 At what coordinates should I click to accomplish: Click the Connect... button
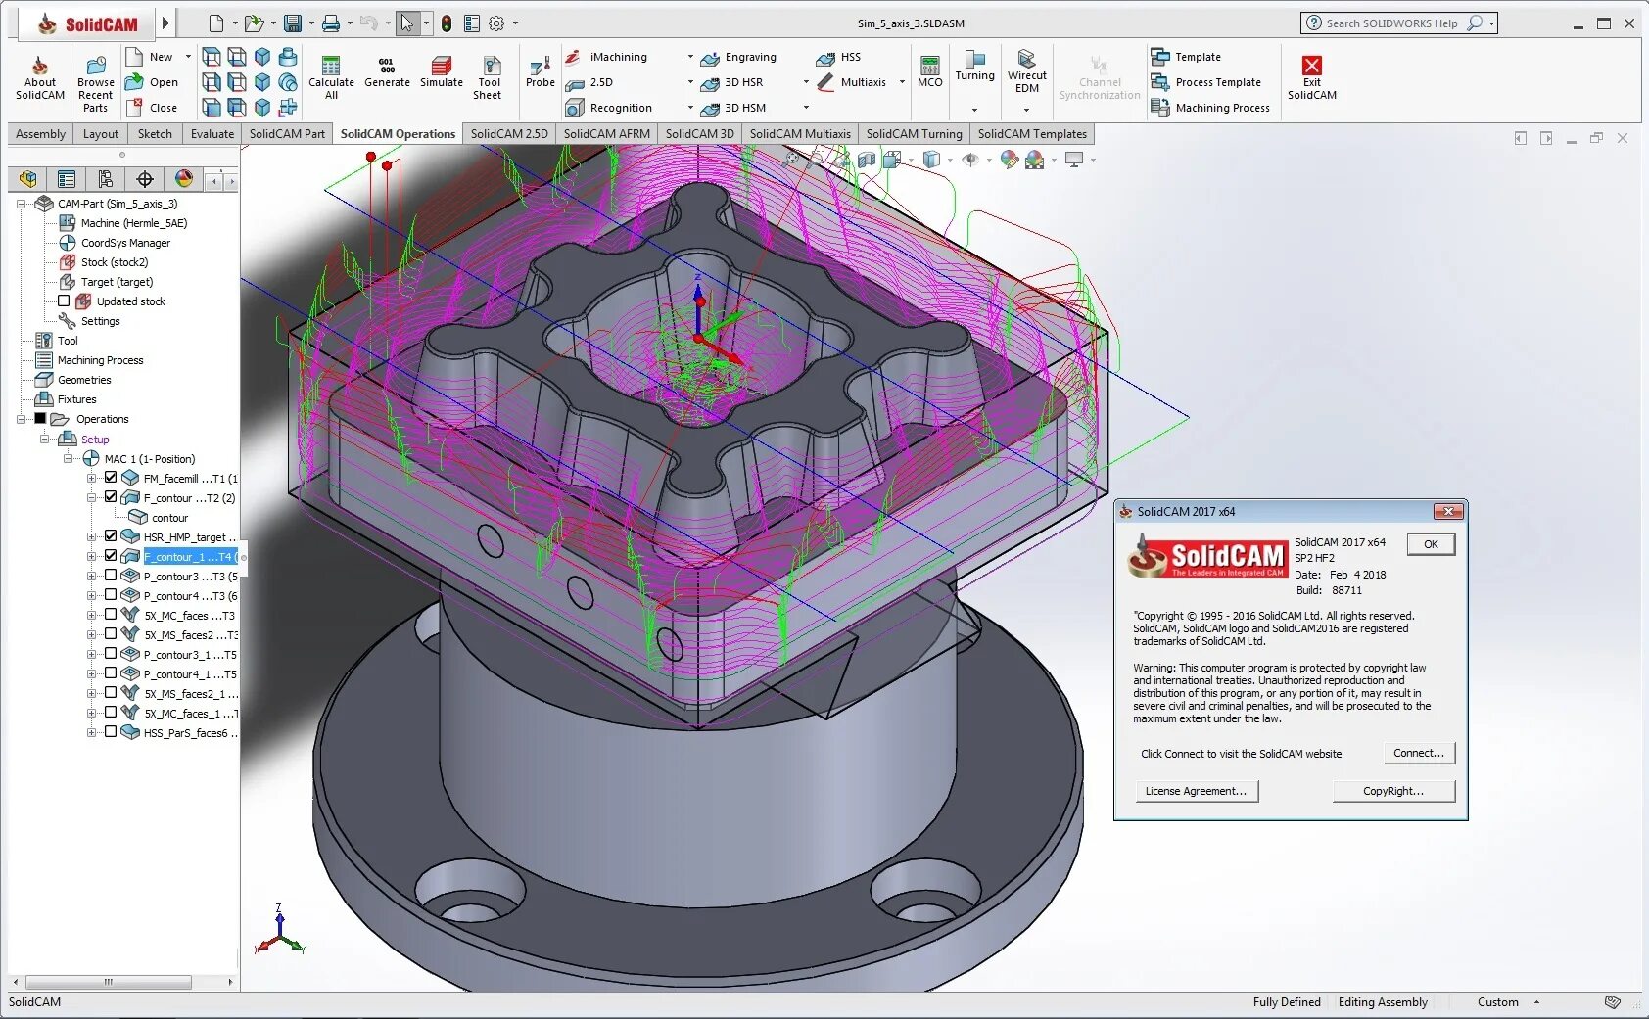point(1419,753)
